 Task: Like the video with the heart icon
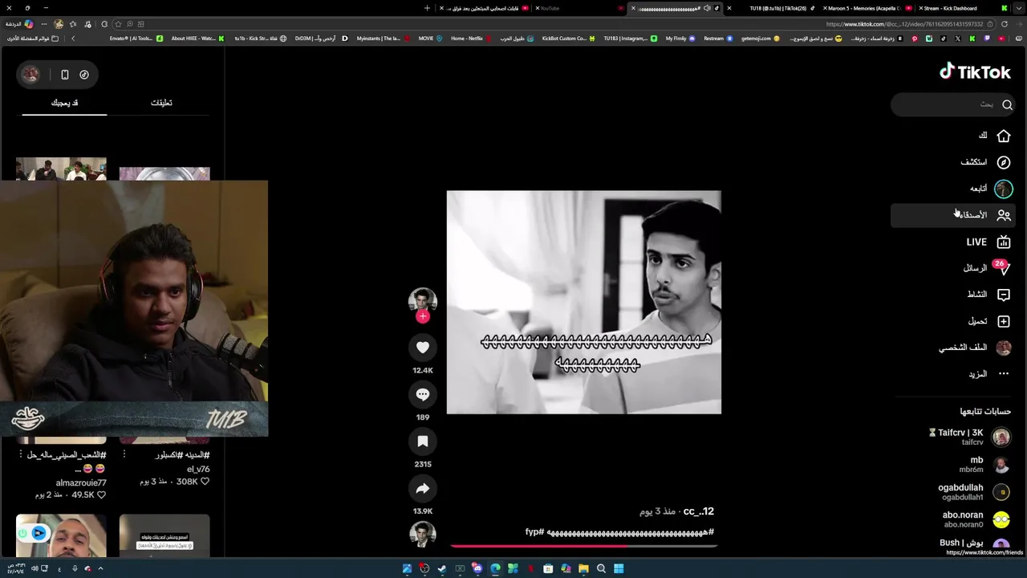click(423, 348)
